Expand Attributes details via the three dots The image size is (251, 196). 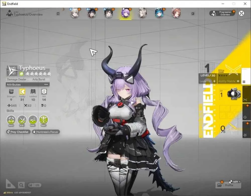click(x=46, y=84)
